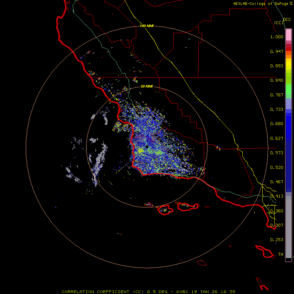
Task: Select the 0.413 legend value
Action: coord(277,196)
